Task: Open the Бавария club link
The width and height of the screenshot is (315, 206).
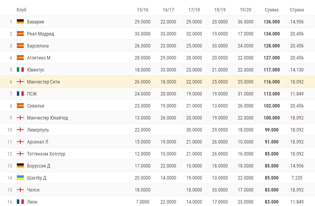Action: [35, 22]
